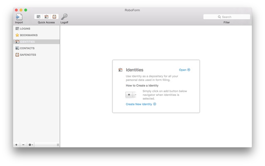Click the Contacts sidebar icon
The height and width of the screenshot is (166, 265).
pos(17,48)
